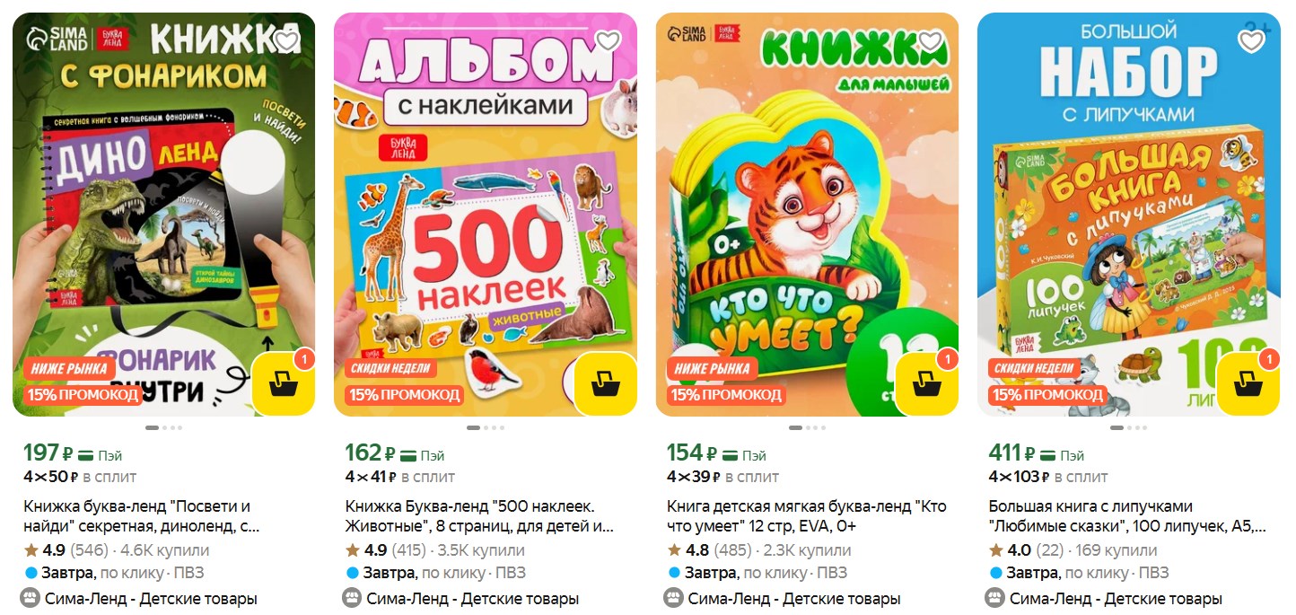Add Большая книга с липучками to the basket
The image size is (1296, 615).
point(1248,383)
